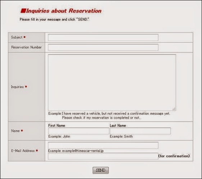Click the Reservation Number label
The height and width of the screenshot is (179, 202).
[26, 47]
